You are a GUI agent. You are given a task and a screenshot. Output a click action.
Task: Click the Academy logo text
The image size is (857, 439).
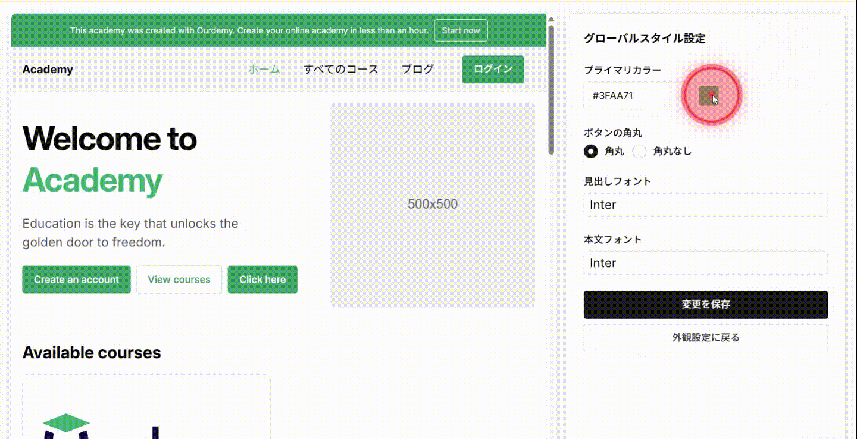(x=48, y=69)
